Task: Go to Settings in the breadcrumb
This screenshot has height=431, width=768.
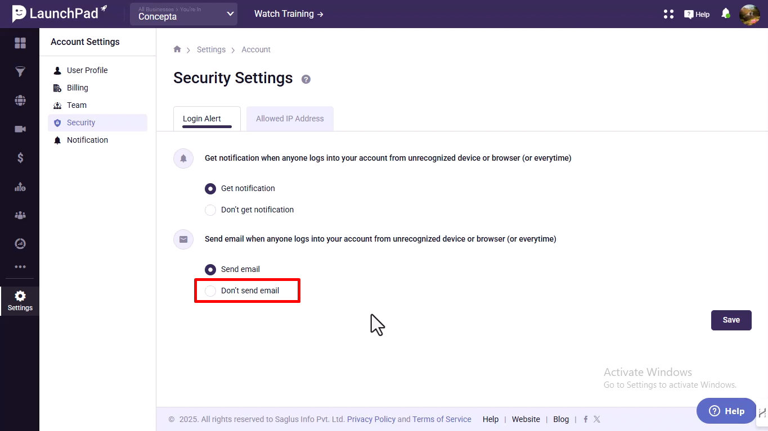Action: (x=211, y=49)
